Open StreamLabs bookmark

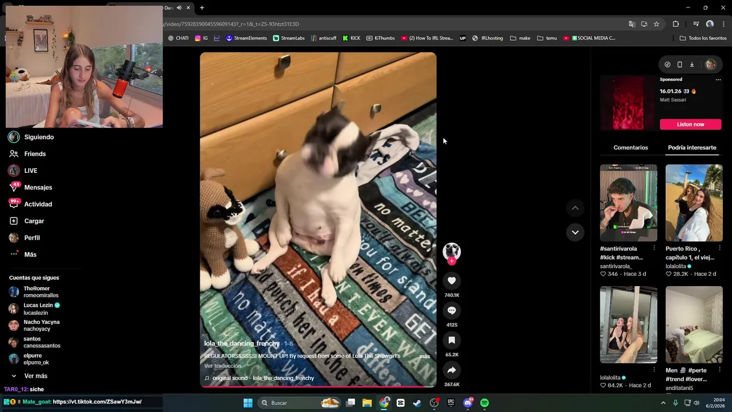[289, 38]
